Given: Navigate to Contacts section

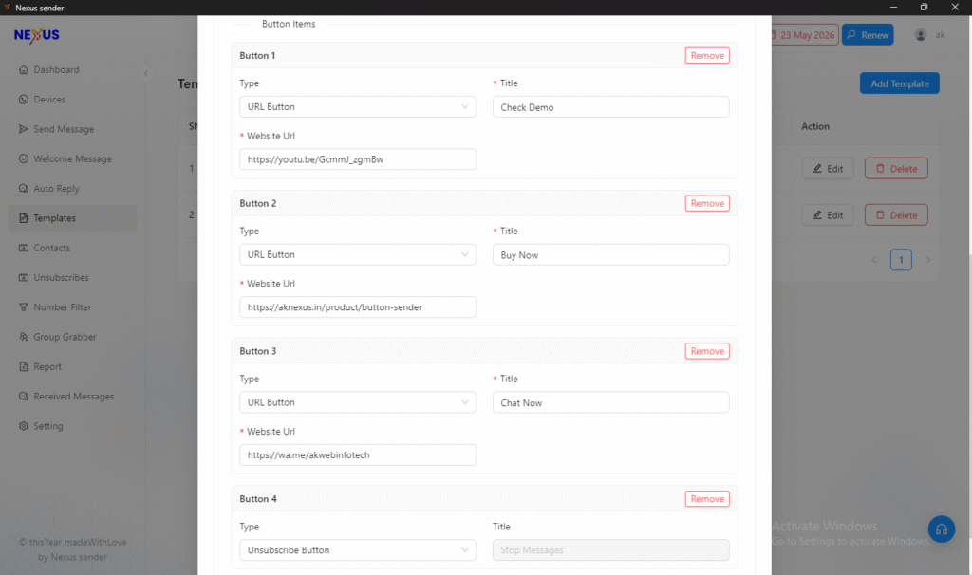Looking at the screenshot, I should [x=72, y=248].
